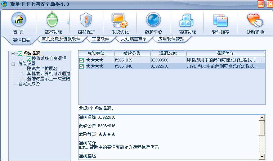Open 系统优化 monitor gear icon
273x161 pixels.
(120, 21)
